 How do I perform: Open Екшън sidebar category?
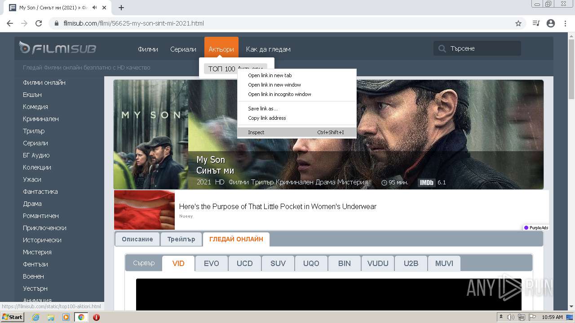click(x=32, y=95)
